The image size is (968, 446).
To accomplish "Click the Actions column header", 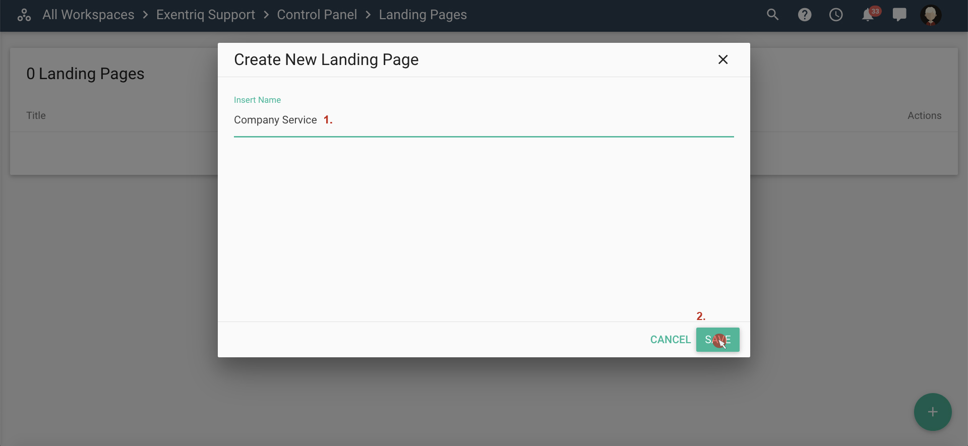I will tap(924, 115).
